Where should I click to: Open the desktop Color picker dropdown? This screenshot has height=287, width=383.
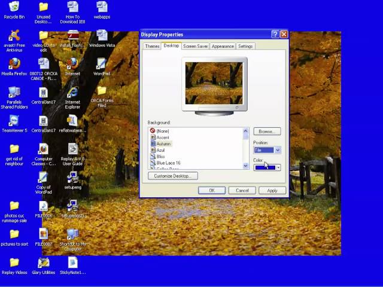tap(267, 167)
